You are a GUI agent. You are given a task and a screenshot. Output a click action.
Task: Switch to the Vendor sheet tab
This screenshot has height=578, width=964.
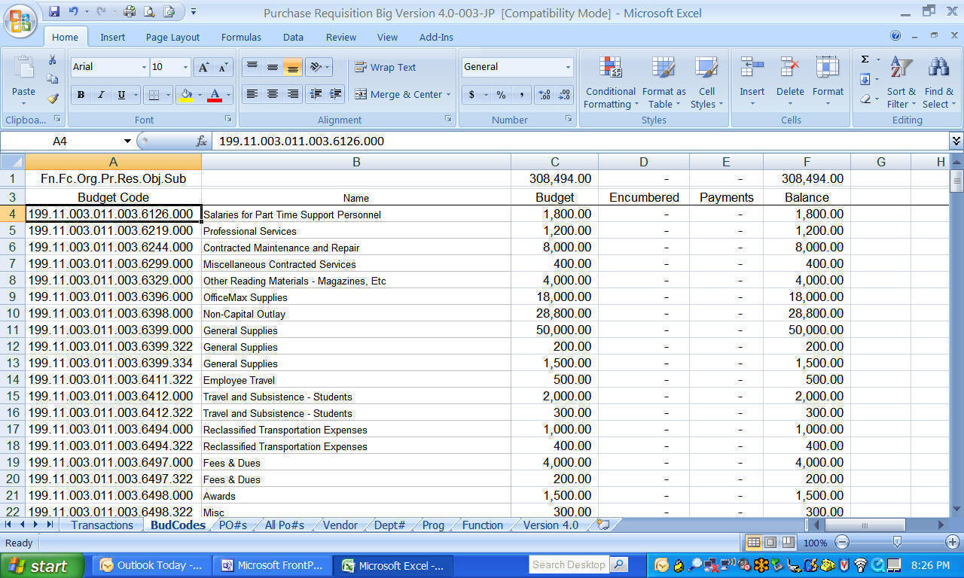(x=340, y=525)
